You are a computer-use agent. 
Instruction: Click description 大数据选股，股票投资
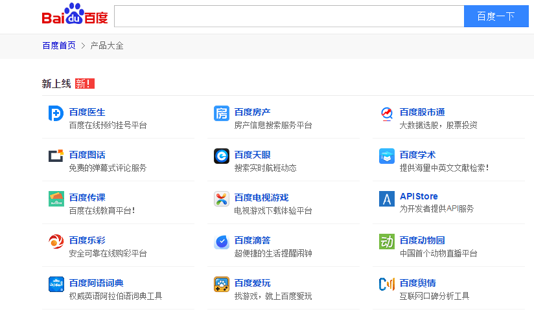pos(438,126)
